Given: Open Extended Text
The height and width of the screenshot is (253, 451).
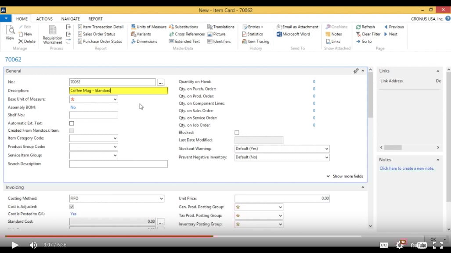Looking at the screenshot, I should [x=184, y=41].
